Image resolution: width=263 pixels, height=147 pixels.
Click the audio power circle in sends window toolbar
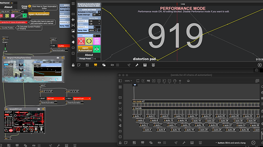(253, 143)
